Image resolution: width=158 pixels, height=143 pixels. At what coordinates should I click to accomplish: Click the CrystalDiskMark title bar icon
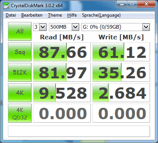pos(6,5)
